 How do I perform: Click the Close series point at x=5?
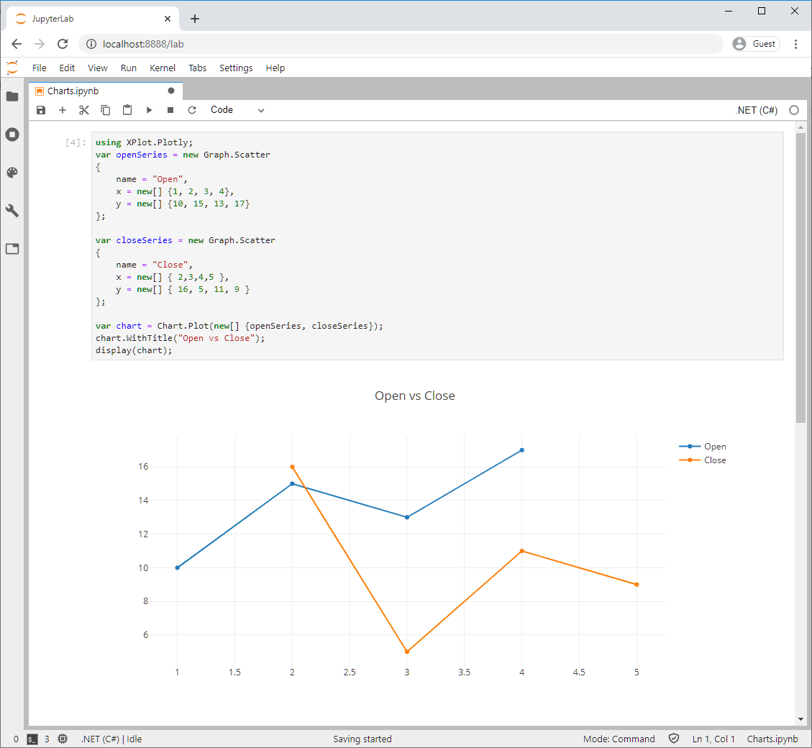click(637, 584)
